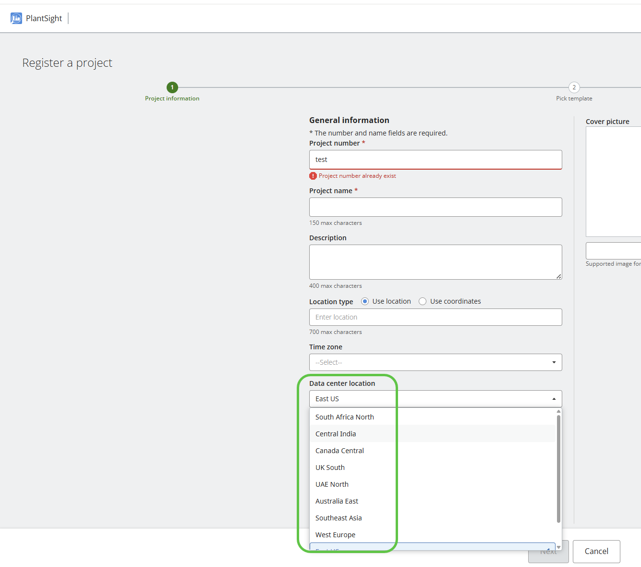Click the dropdown list scrollbar thumb

point(558,468)
